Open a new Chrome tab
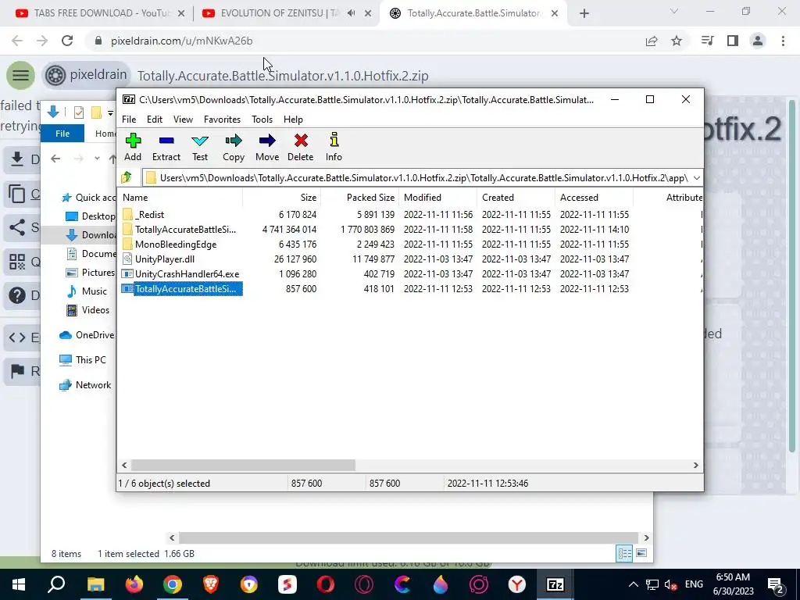The image size is (800, 600). coord(584,14)
